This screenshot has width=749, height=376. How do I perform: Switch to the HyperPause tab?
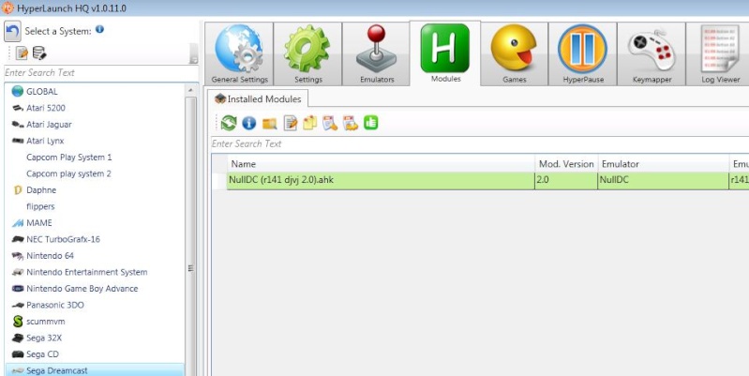click(x=583, y=54)
